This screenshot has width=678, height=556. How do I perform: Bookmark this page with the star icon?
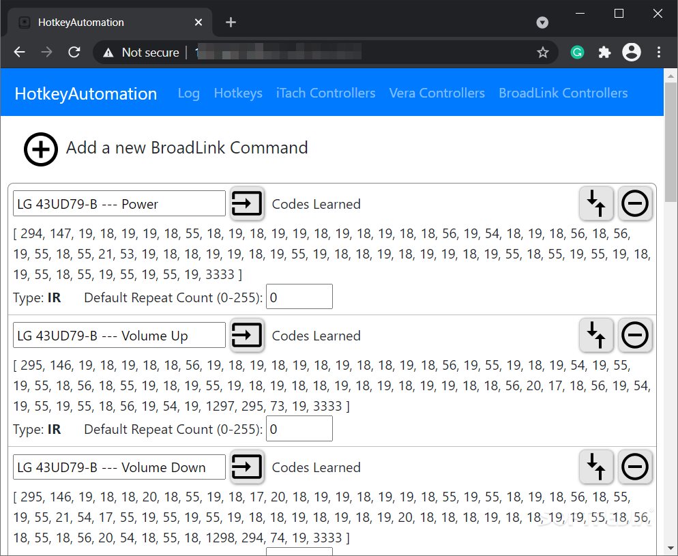(x=543, y=53)
